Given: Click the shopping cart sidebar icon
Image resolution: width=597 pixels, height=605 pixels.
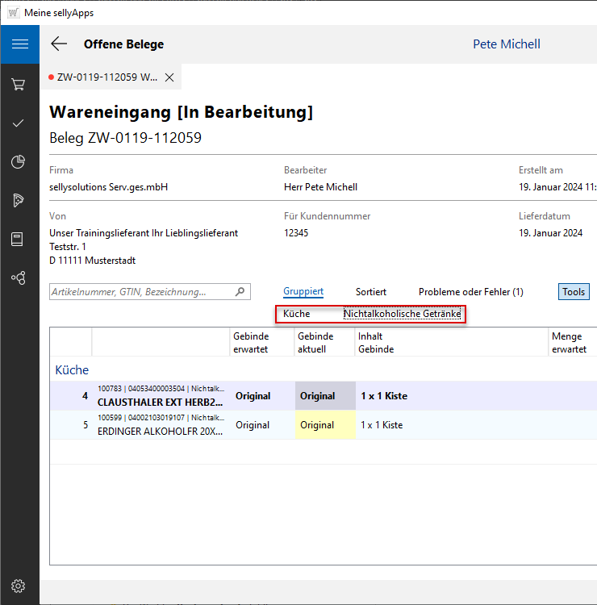Looking at the screenshot, I should [x=19, y=84].
